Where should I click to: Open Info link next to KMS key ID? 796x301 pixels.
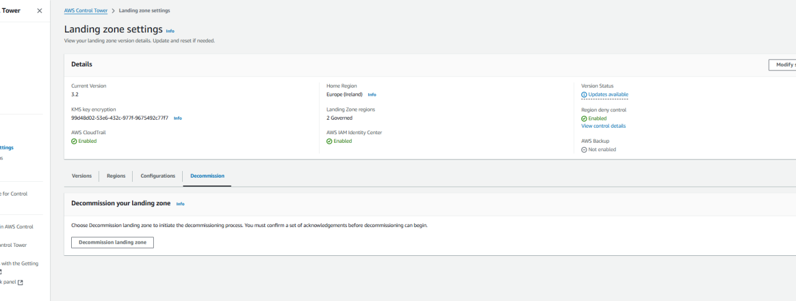177,118
